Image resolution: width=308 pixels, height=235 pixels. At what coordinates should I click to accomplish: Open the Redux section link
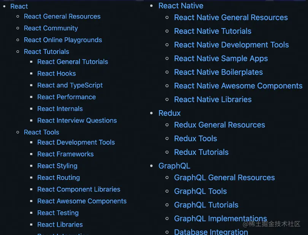(x=169, y=113)
